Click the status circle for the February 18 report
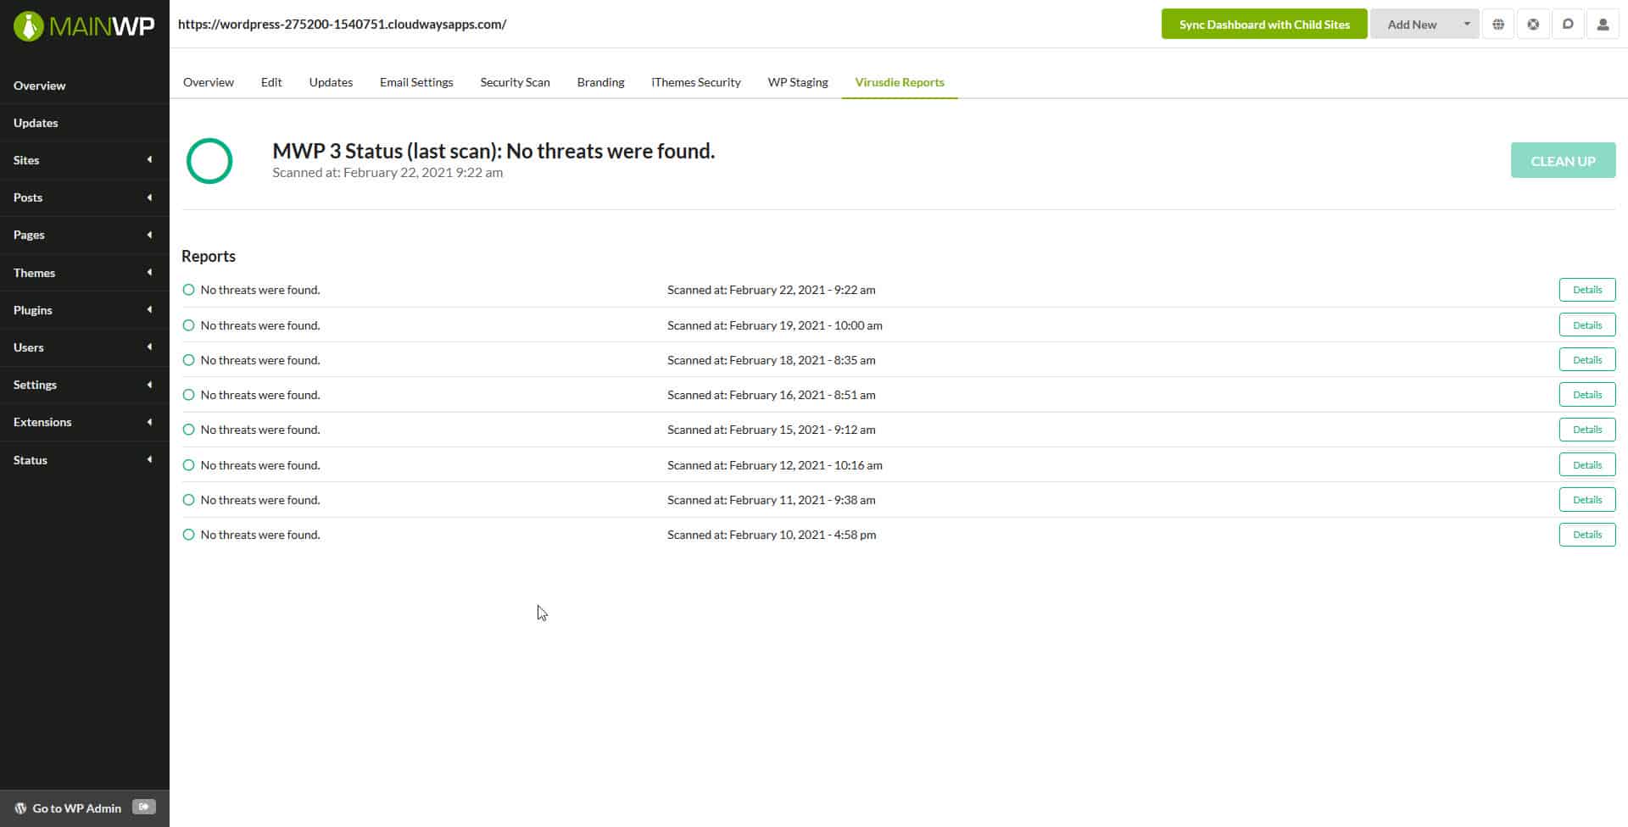 pos(189,360)
